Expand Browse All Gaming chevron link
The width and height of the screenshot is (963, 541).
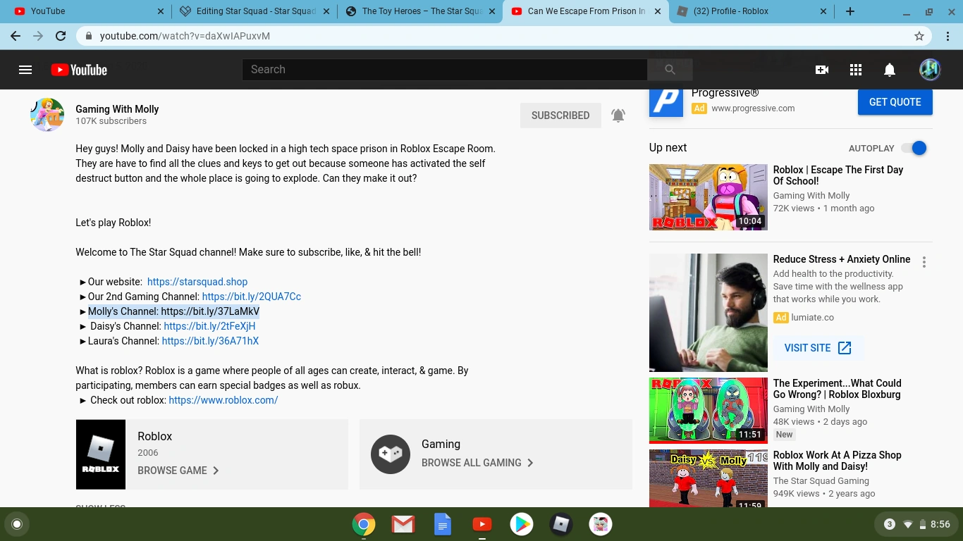click(477, 463)
